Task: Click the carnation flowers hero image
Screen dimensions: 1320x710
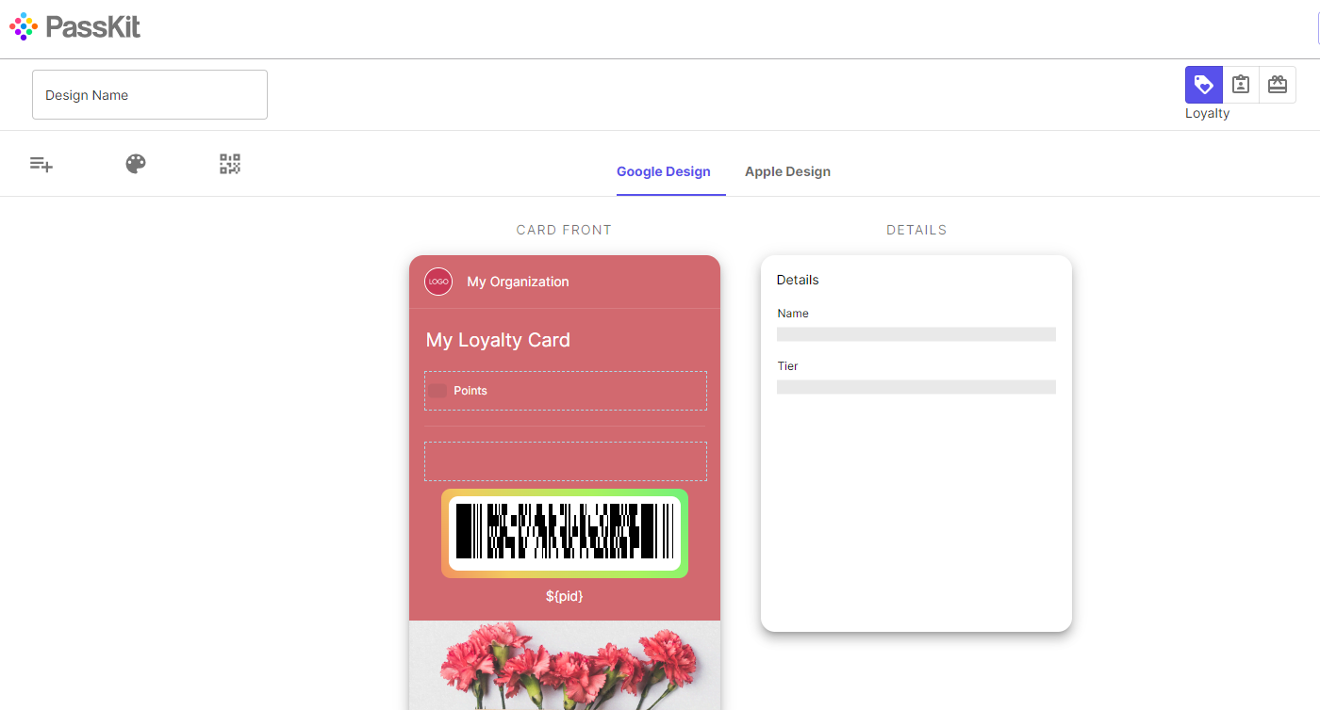Action: (565, 665)
